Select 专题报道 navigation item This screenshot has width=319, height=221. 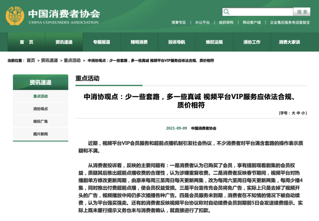click(x=102, y=42)
